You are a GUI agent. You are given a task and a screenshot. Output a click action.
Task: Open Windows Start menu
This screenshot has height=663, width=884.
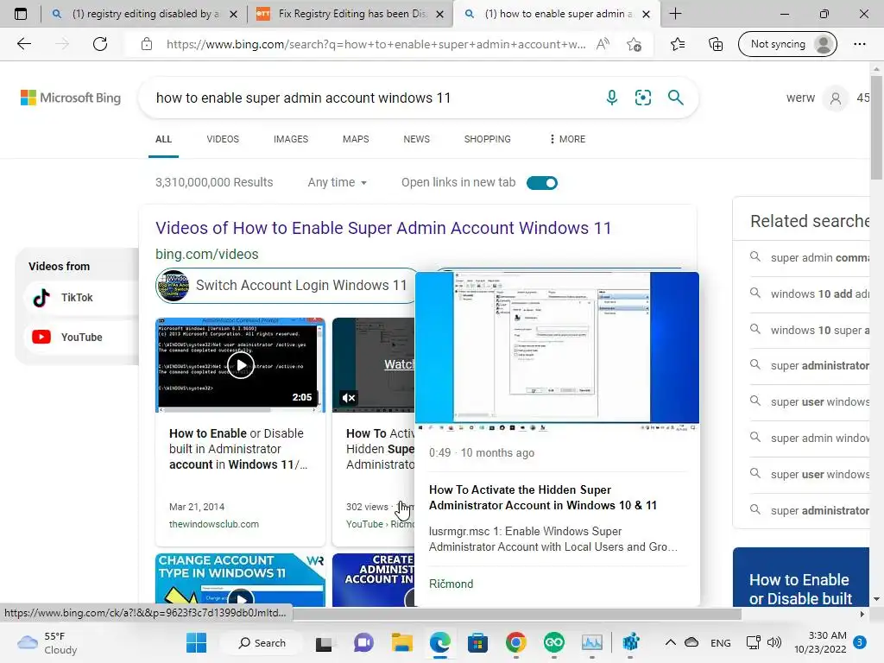click(x=196, y=642)
